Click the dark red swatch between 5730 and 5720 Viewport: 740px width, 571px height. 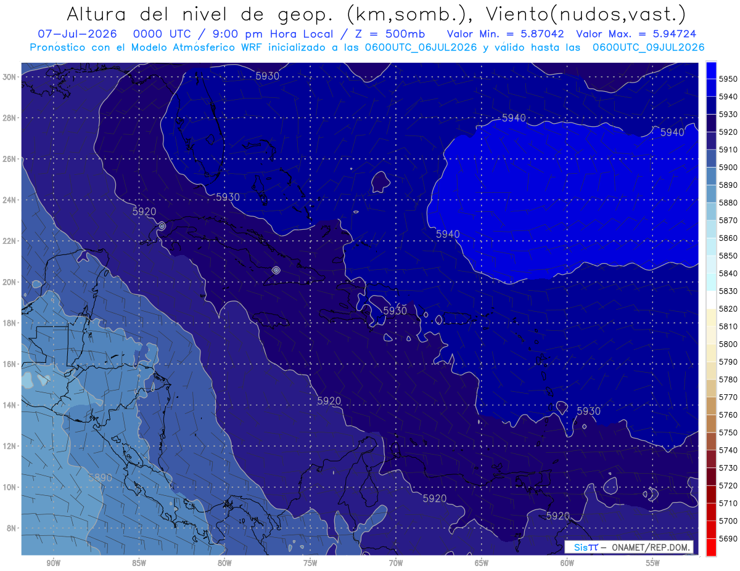pos(711,476)
